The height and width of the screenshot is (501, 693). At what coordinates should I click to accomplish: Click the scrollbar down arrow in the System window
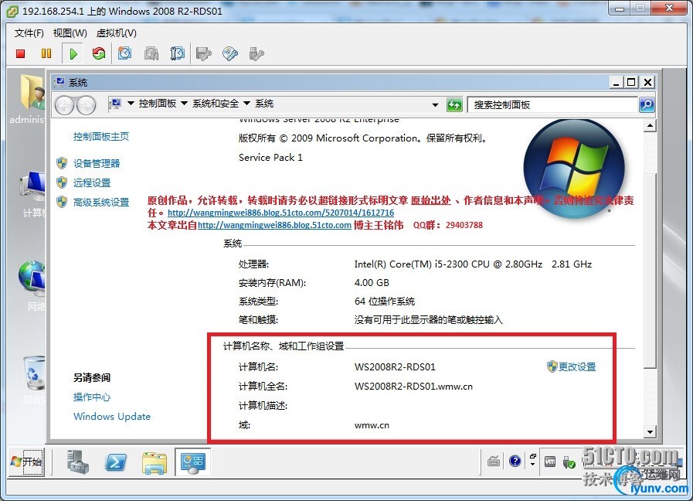pyautogui.click(x=650, y=432)
